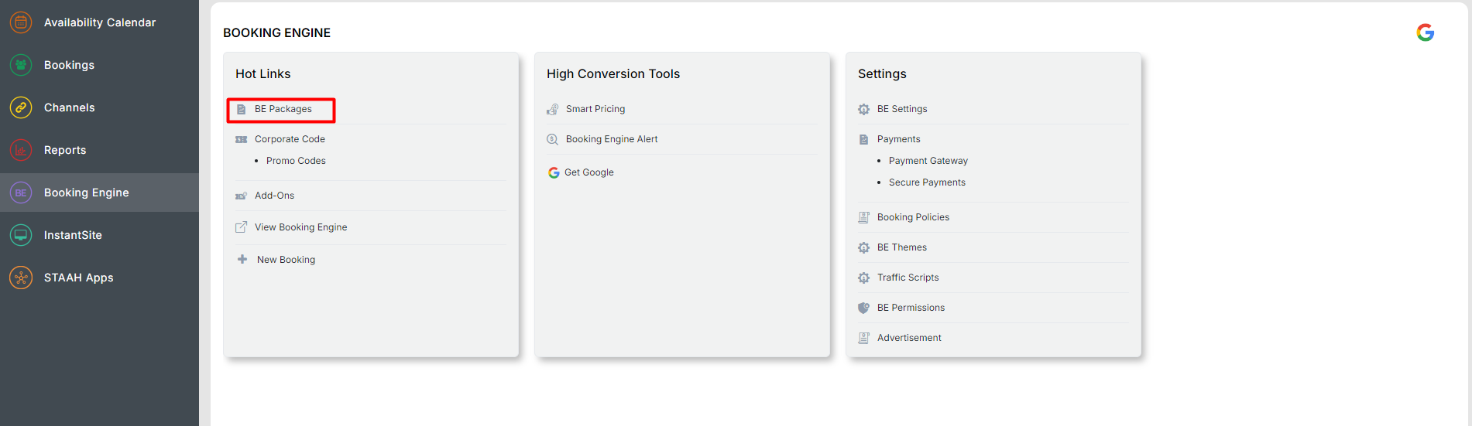Click the gear icon next to BE Settings

(863, 109)
